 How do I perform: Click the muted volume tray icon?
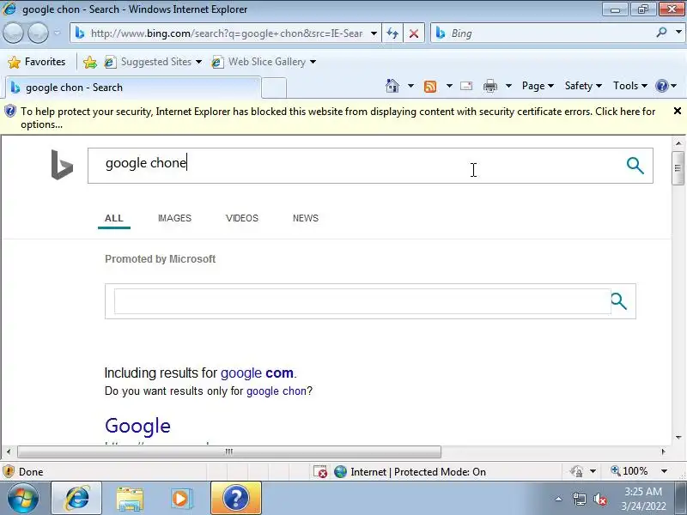click(599, 499)
